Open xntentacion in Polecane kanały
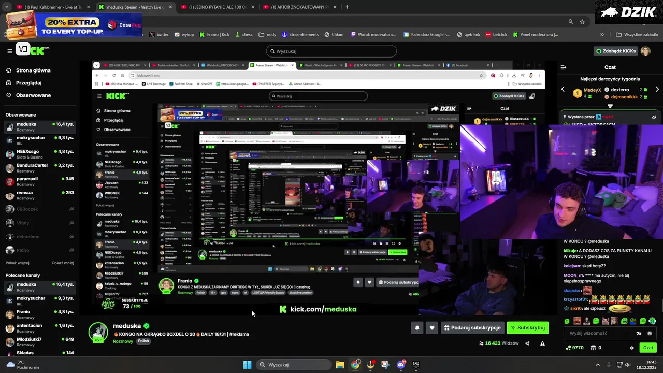Screen dimensions: 663x373 click(x=40, y=328)
